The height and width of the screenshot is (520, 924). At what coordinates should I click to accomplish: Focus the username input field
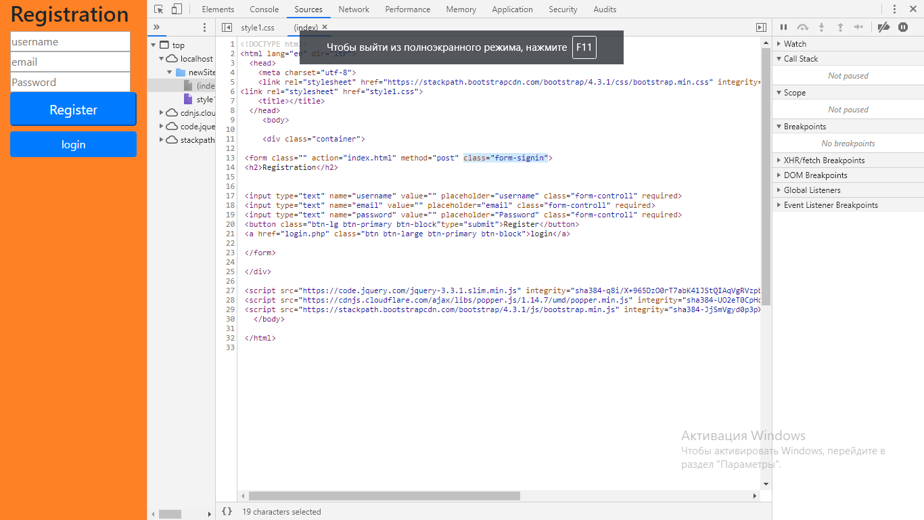click(x=70, y=41)
